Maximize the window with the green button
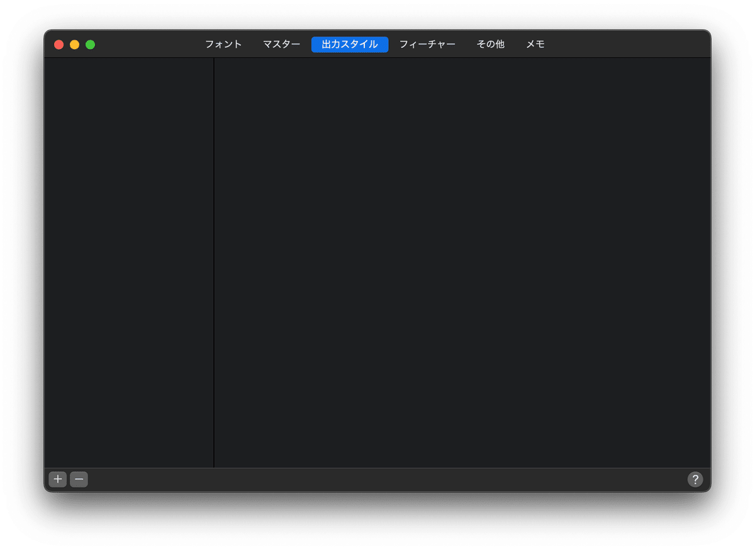The width and height of the screenshot is (755, 550). [x=91, y=45]
